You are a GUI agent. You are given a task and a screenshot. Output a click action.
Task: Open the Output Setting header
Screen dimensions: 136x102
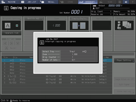point(124,18)
